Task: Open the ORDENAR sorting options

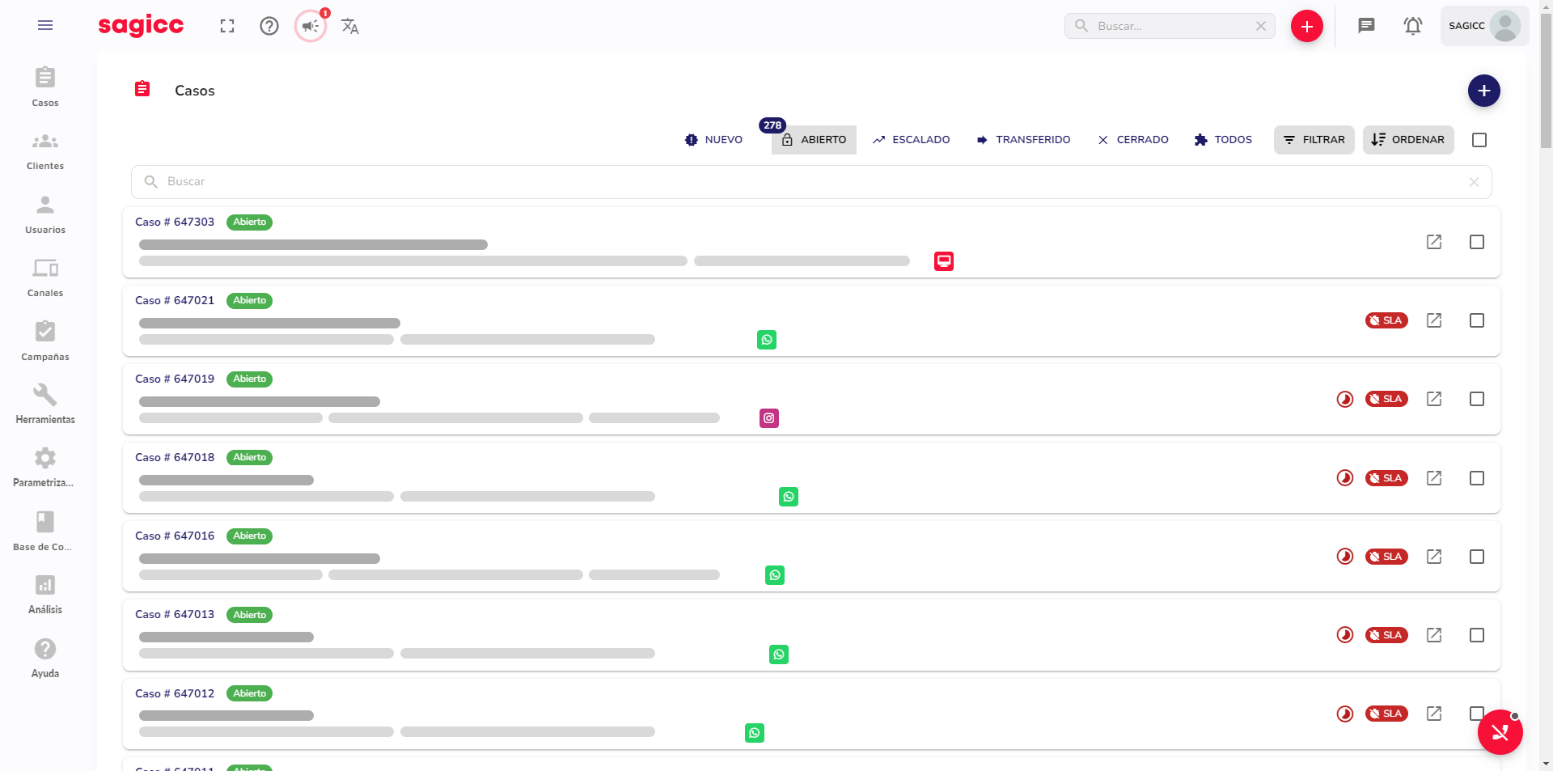Action: point(1408,139)
